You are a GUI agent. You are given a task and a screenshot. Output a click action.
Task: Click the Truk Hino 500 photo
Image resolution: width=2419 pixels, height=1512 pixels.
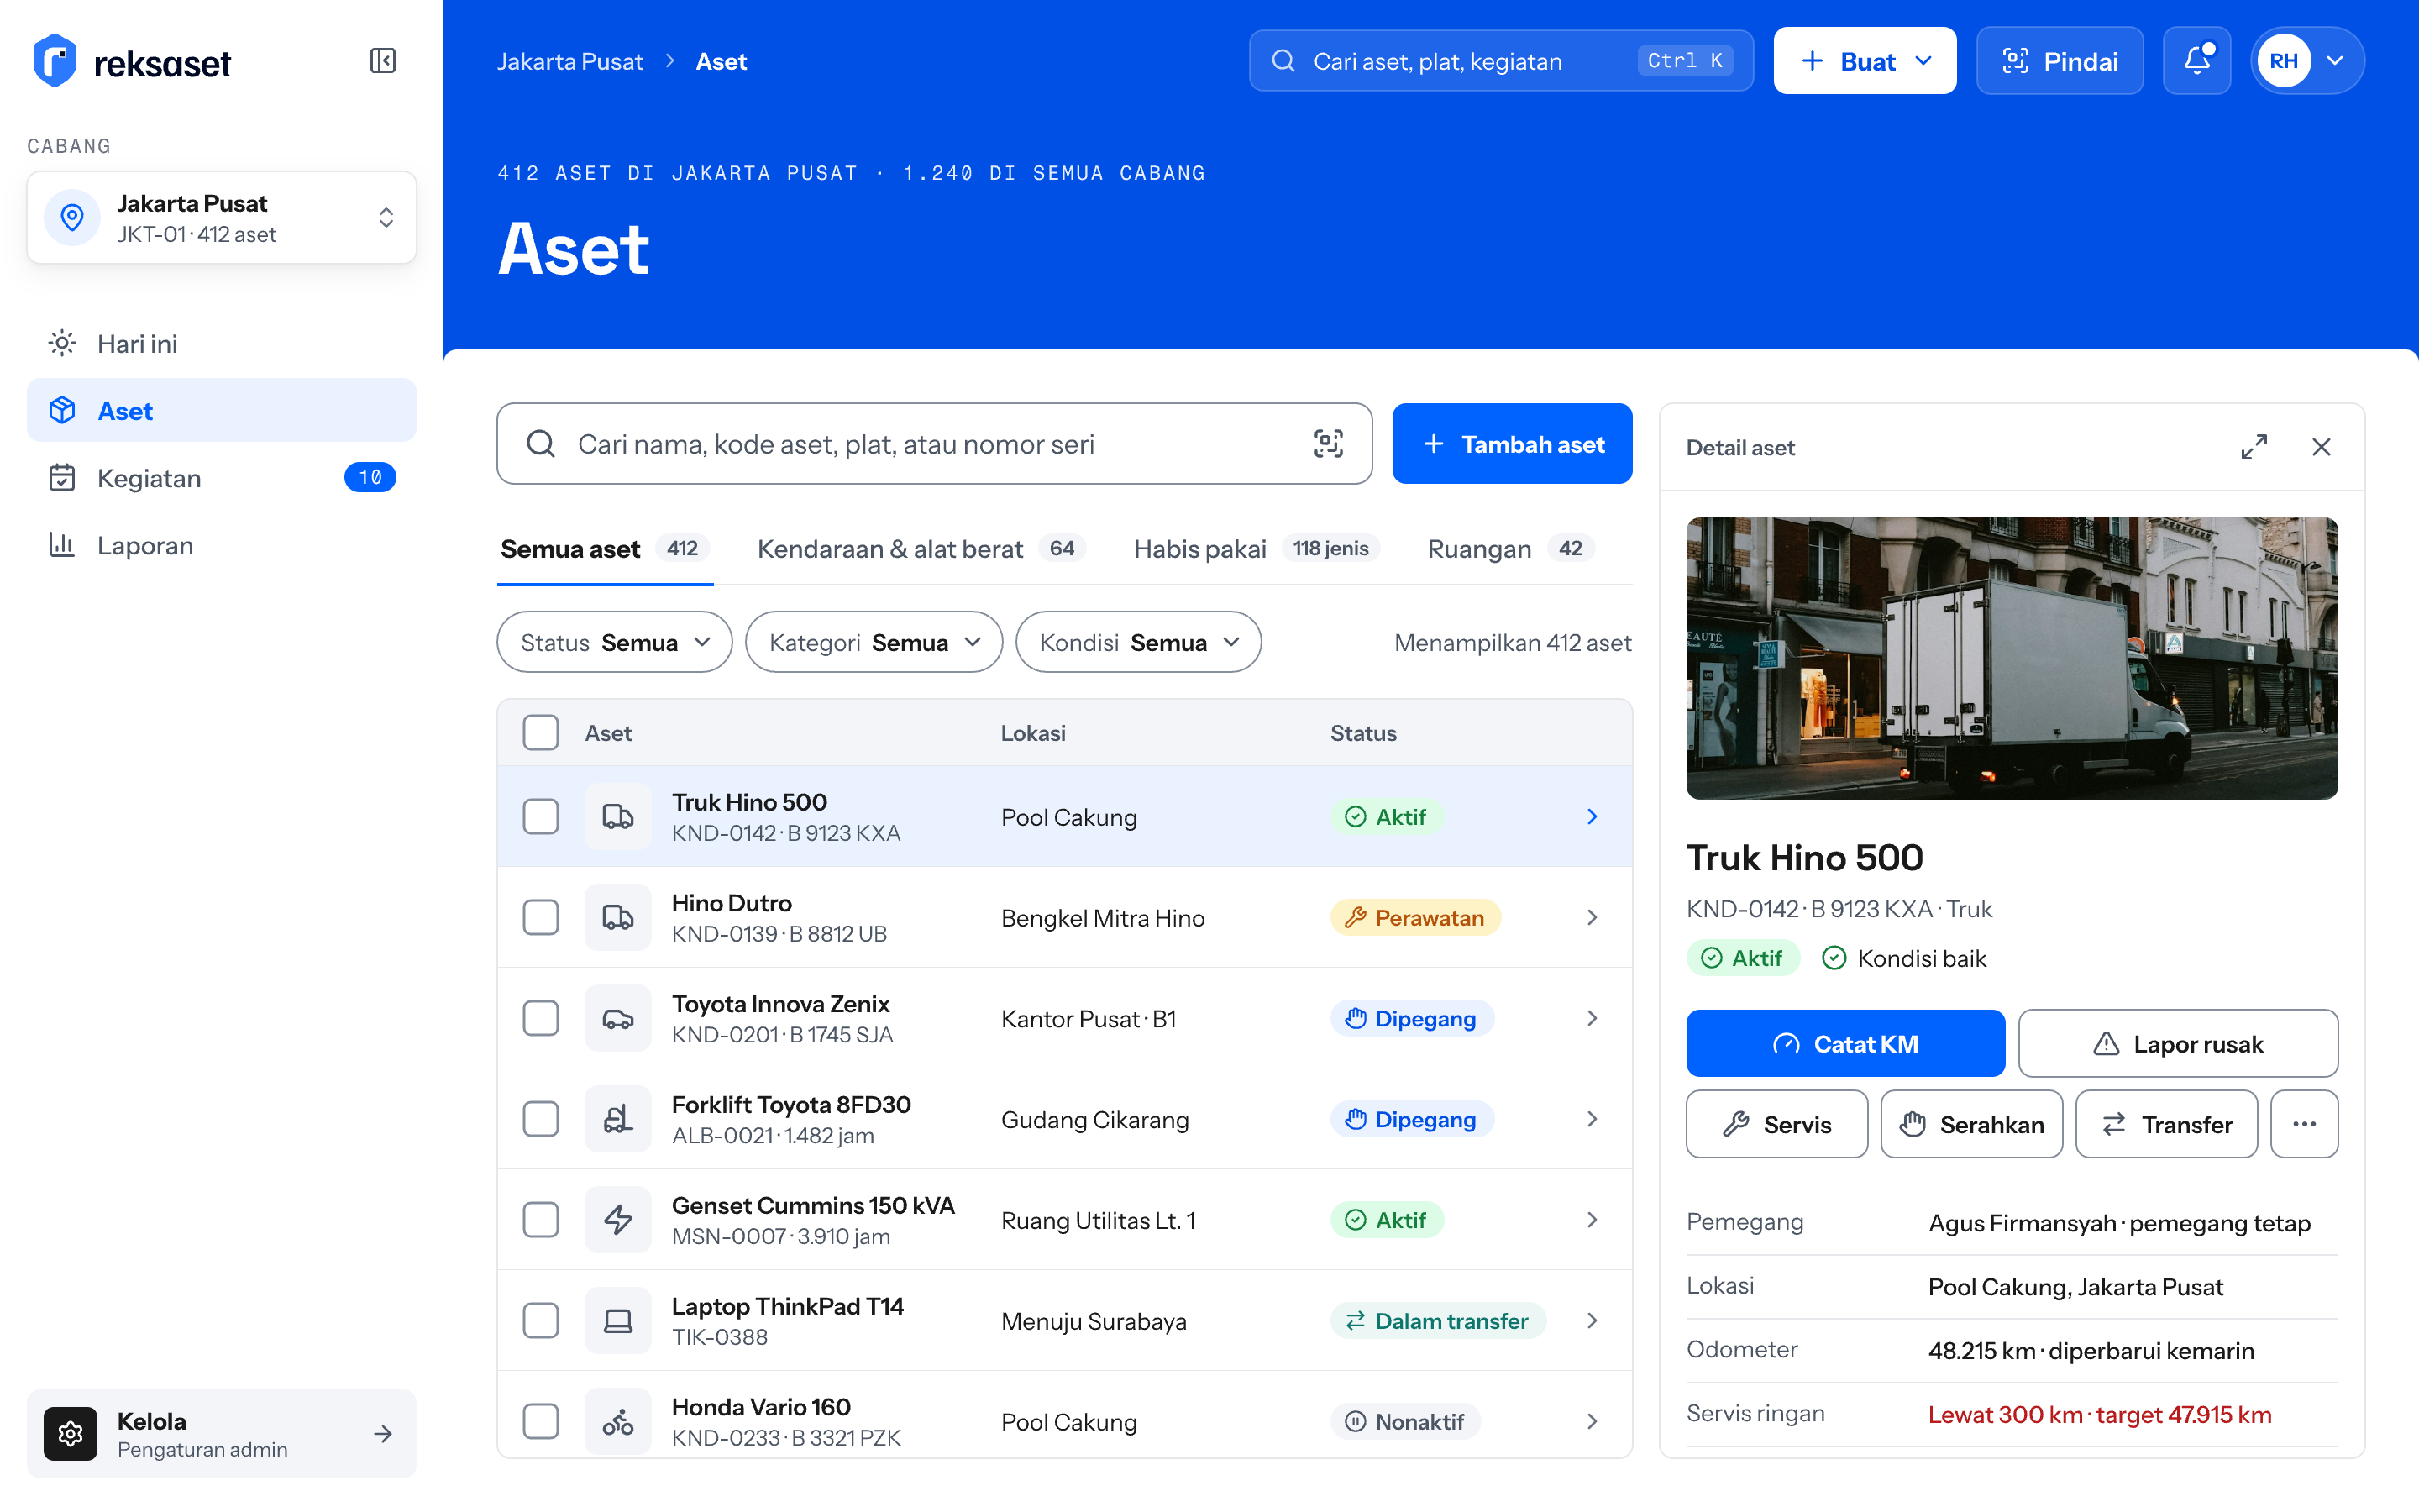pos(2011,658)
